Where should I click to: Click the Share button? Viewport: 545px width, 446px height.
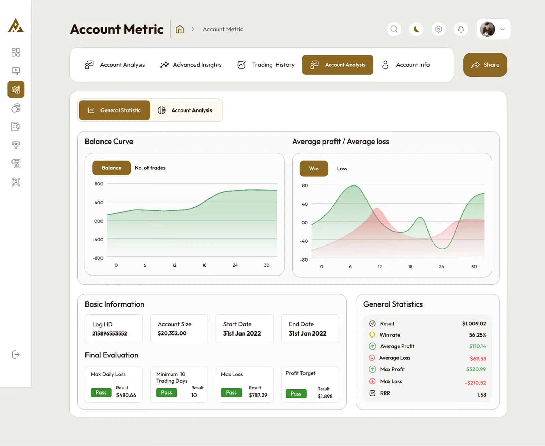point(485,65)
